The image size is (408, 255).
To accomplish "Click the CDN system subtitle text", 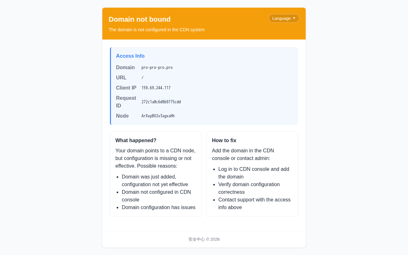I will [x=157, y=30].
